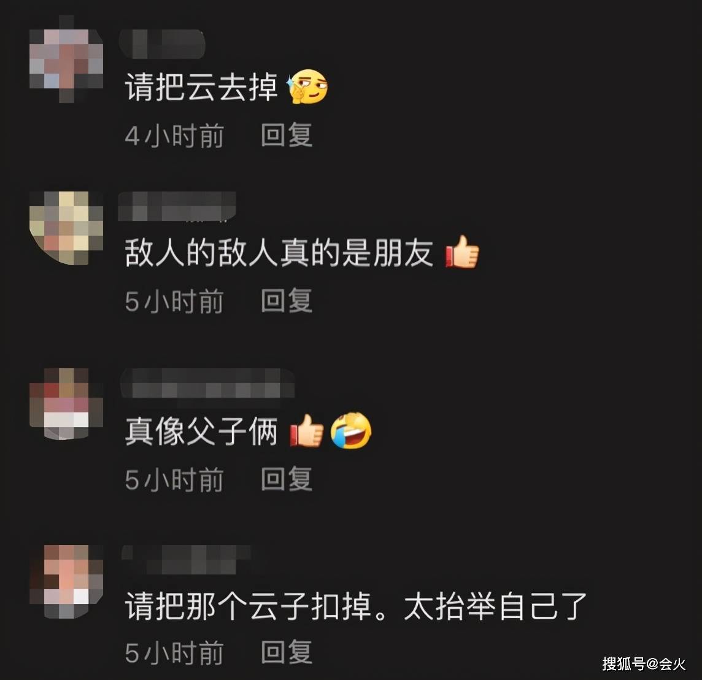Open the third commenter's blurred username
This screenshot has height=680, width=702.
click(207, 383)
